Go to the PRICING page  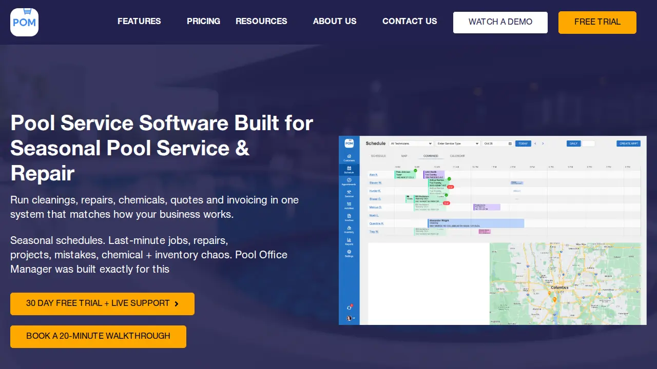tap(203, 21)
